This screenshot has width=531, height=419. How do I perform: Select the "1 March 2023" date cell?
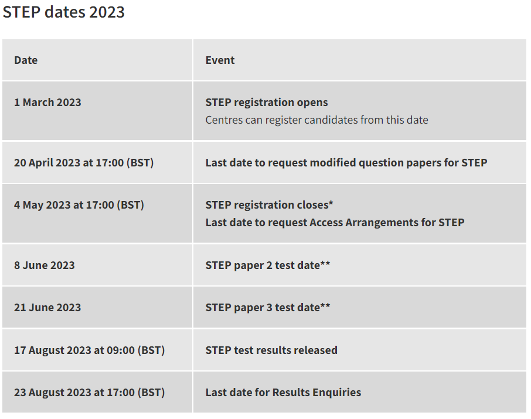pos(47,103)
